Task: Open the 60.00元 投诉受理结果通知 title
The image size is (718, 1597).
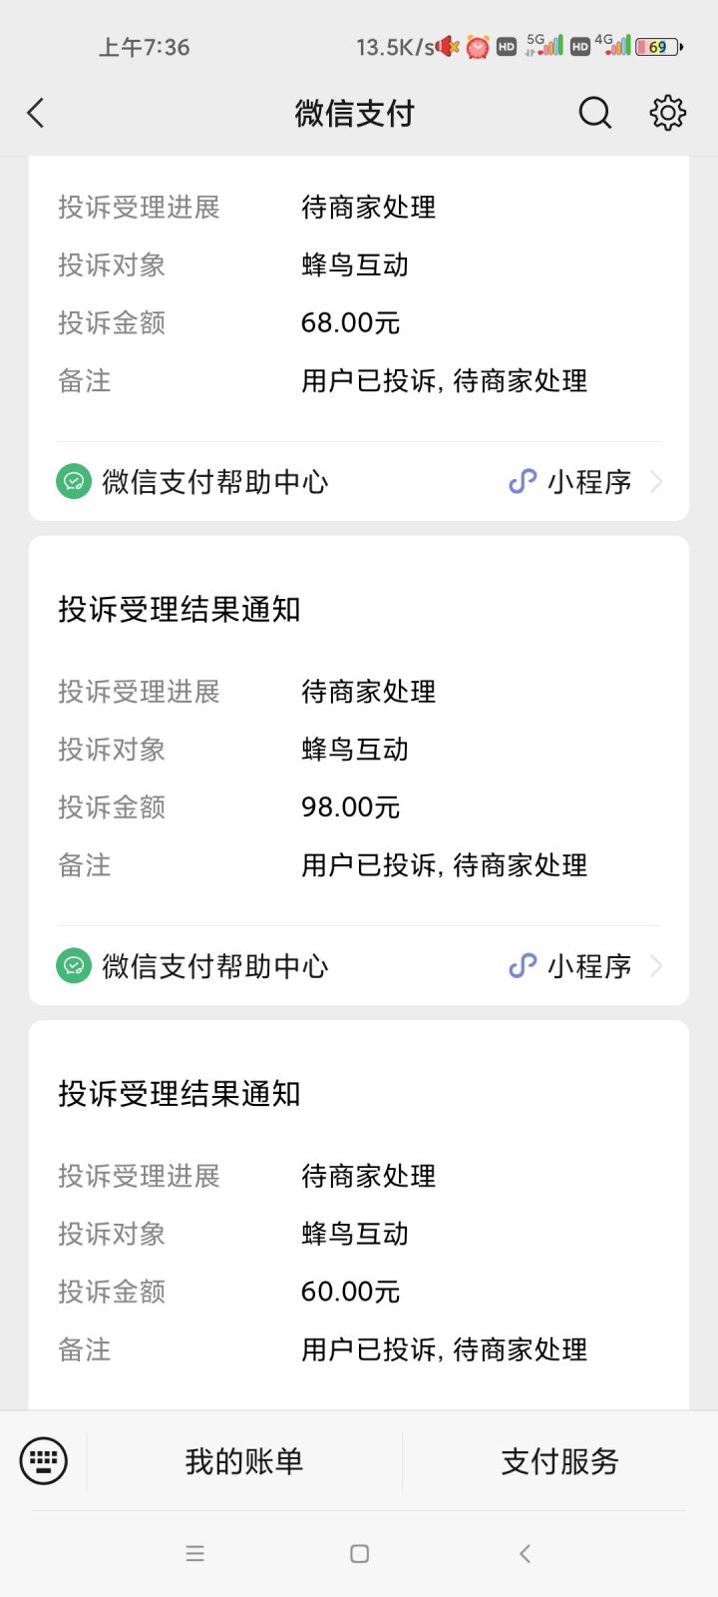Action: [179, 1094]
